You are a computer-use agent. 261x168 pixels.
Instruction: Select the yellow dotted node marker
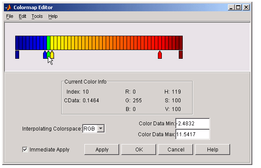pos(52,54)
